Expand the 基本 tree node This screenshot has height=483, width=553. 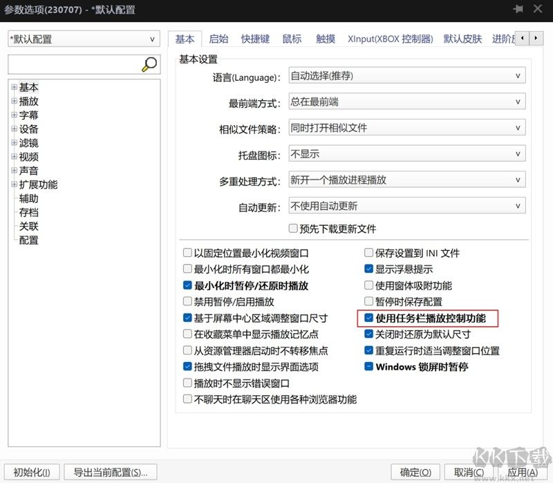point(14,87)
